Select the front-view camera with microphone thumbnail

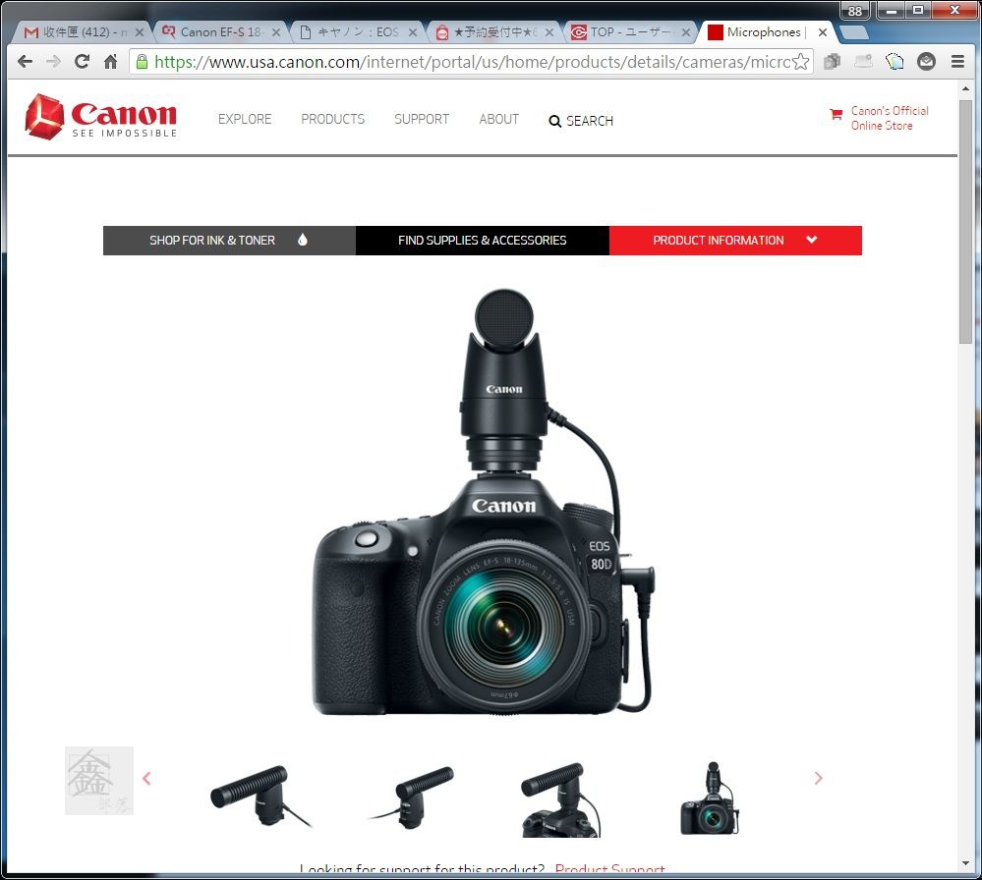[710, 798]
